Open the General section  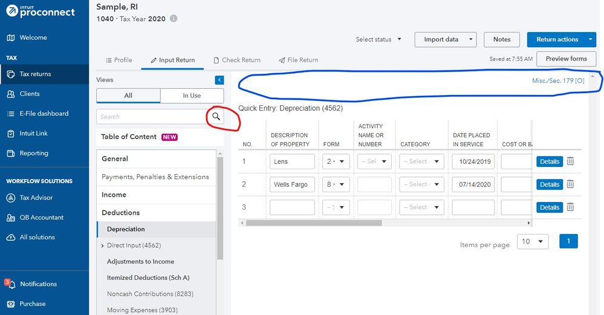tap(156, 158)
